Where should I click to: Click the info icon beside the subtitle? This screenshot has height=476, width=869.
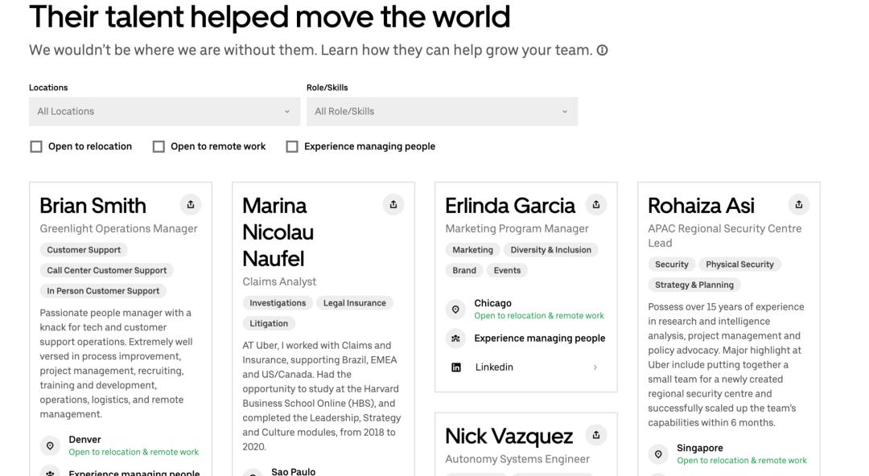click(x=603, y=51)
